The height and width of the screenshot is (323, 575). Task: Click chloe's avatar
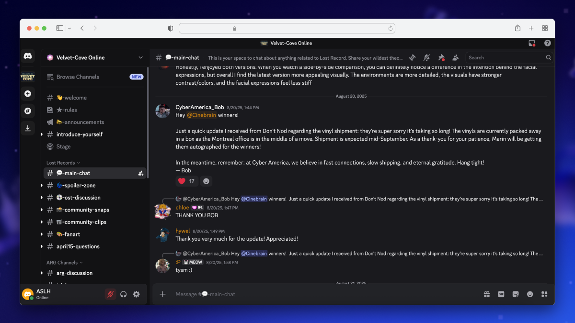click(163, 211)
